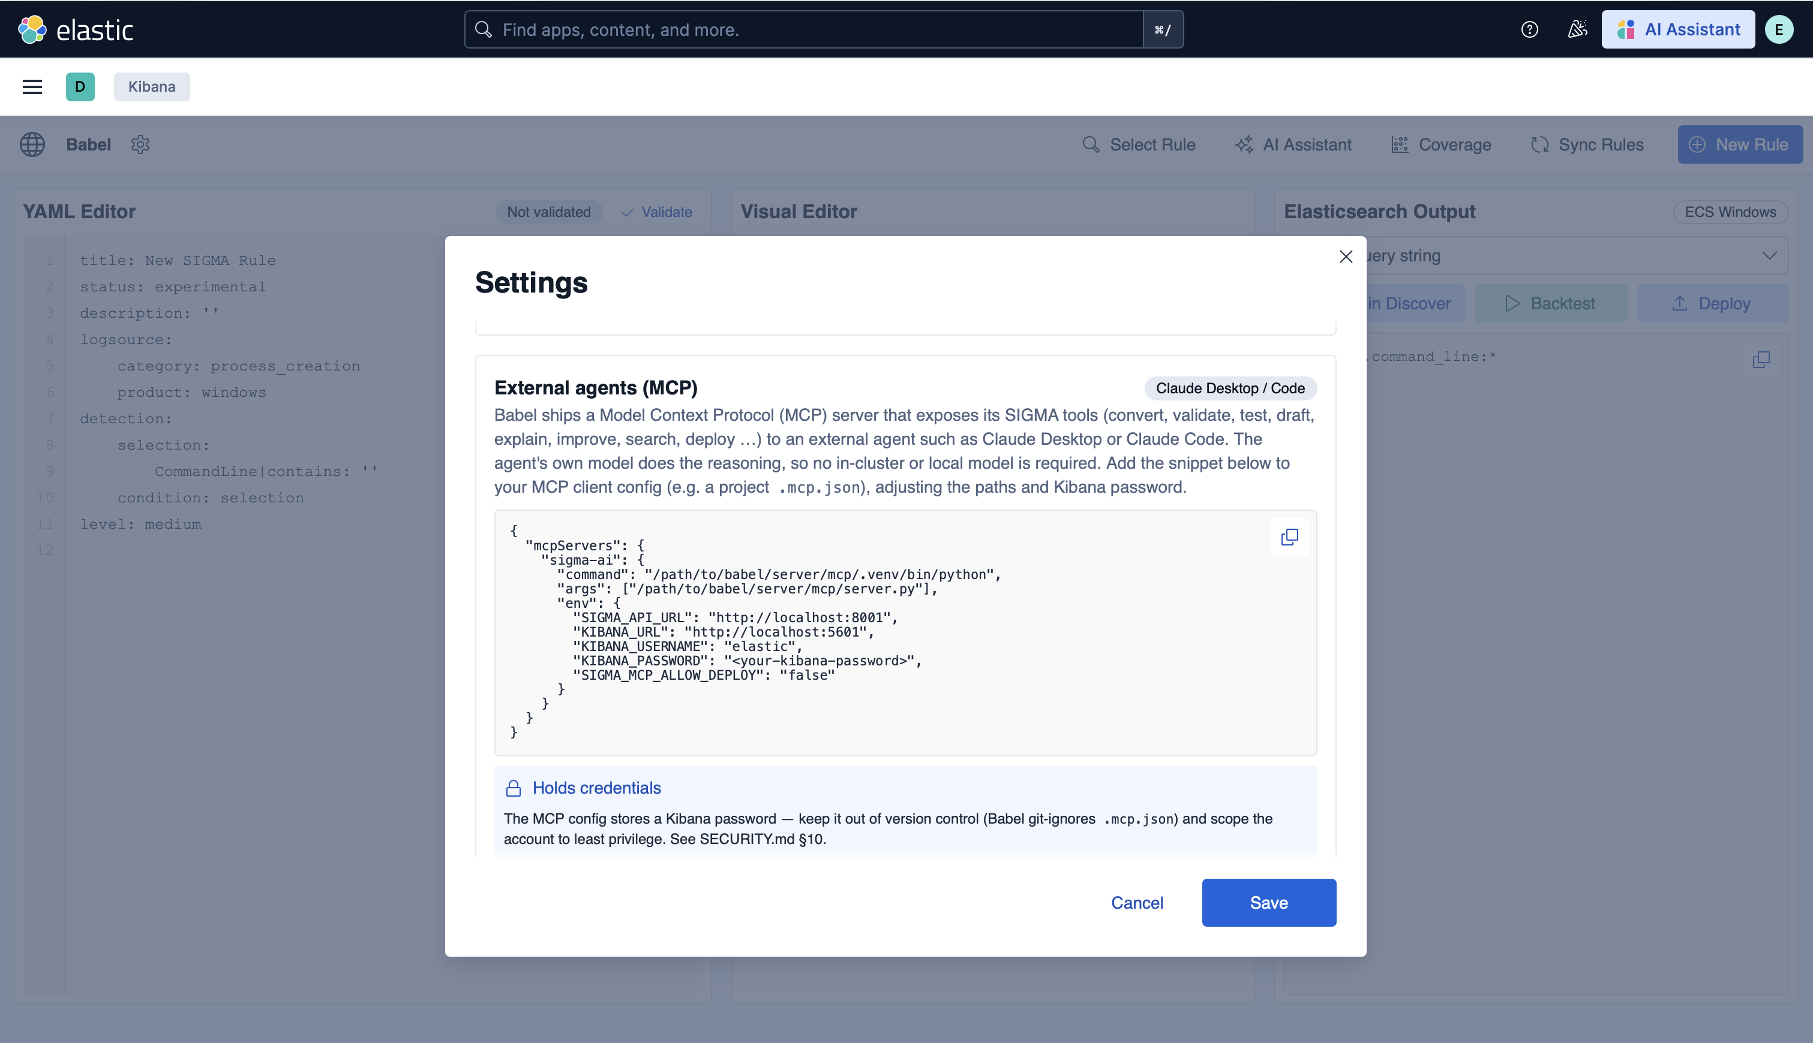Click the KIBANA_PASSWORD line in snippet

coord(748,661)
